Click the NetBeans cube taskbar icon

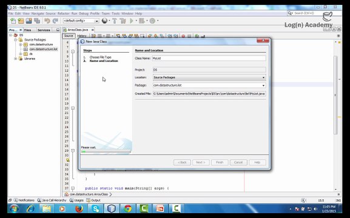(112, 209)
